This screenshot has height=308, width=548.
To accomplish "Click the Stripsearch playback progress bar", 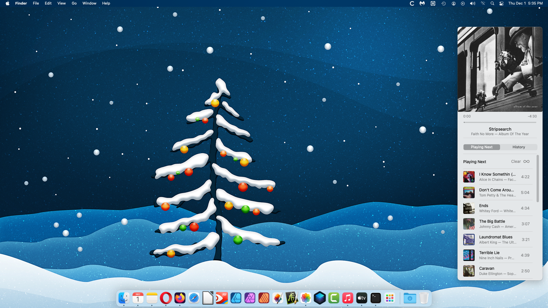I will tap(500, 122).
